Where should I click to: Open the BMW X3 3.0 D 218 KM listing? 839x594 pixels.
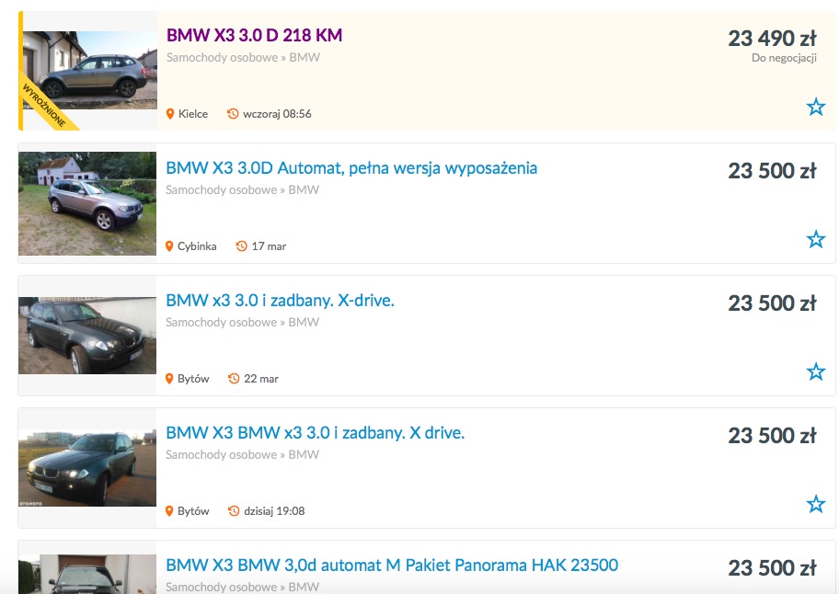254,35
